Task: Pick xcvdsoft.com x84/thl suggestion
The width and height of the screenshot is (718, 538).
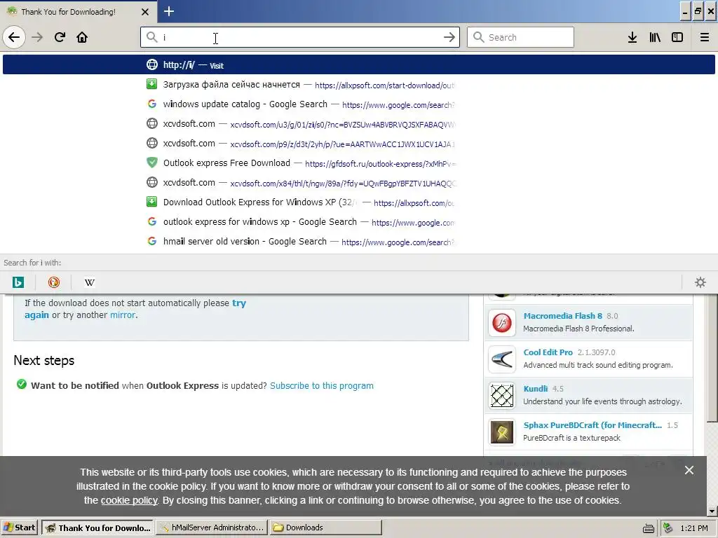Action: (358, 183)
